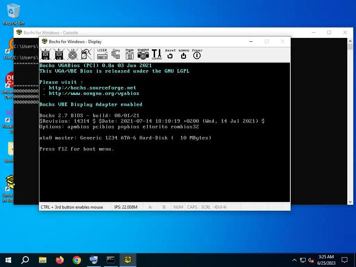Image resolution: width=356 pixels, height=267 pixels.
Task: Suspend the Bochs emulation
Action: click(184, 54)
